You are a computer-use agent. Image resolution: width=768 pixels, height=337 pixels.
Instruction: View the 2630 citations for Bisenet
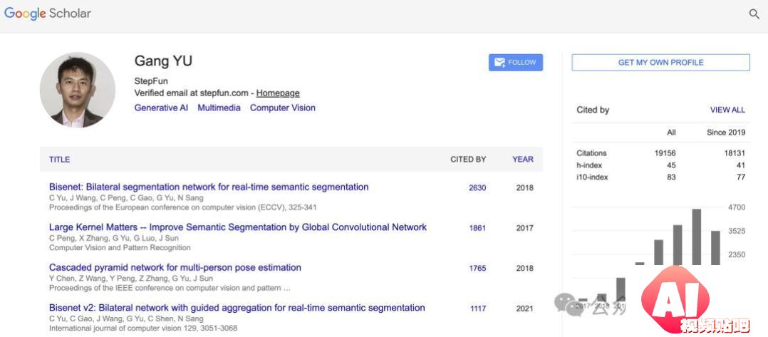tap(477, 187)
